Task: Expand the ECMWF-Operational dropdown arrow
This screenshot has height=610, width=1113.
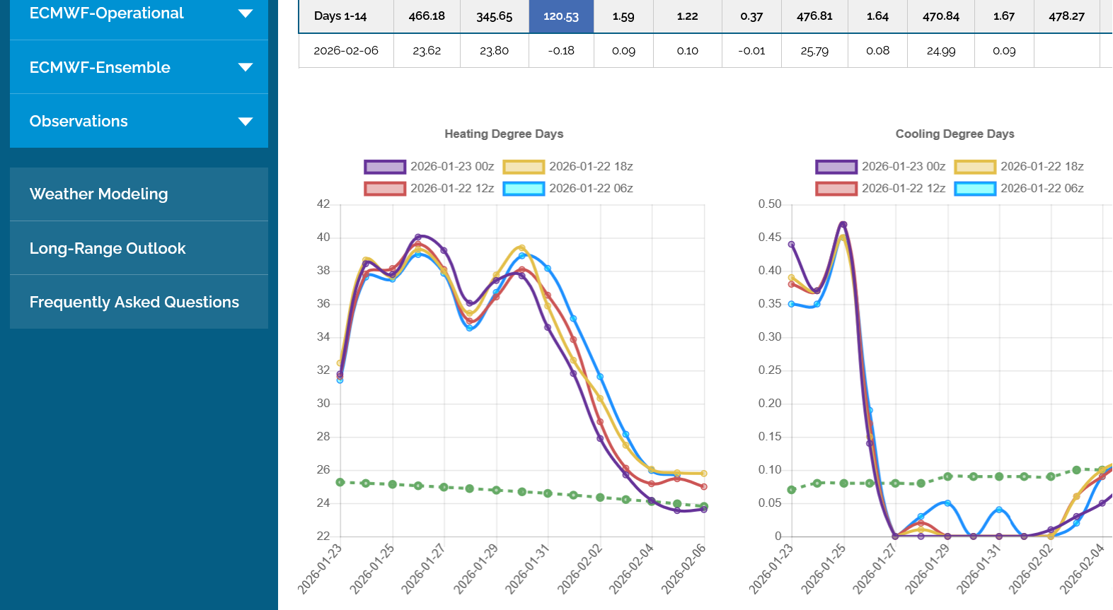Action: click(245, 13)
